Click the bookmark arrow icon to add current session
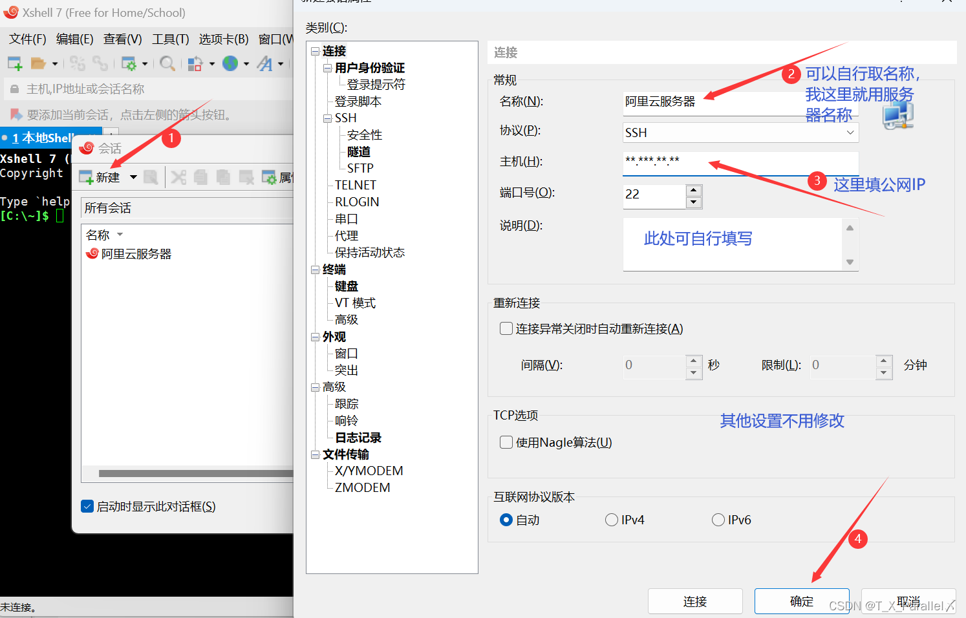966x618 pixels. pos(16,114)
